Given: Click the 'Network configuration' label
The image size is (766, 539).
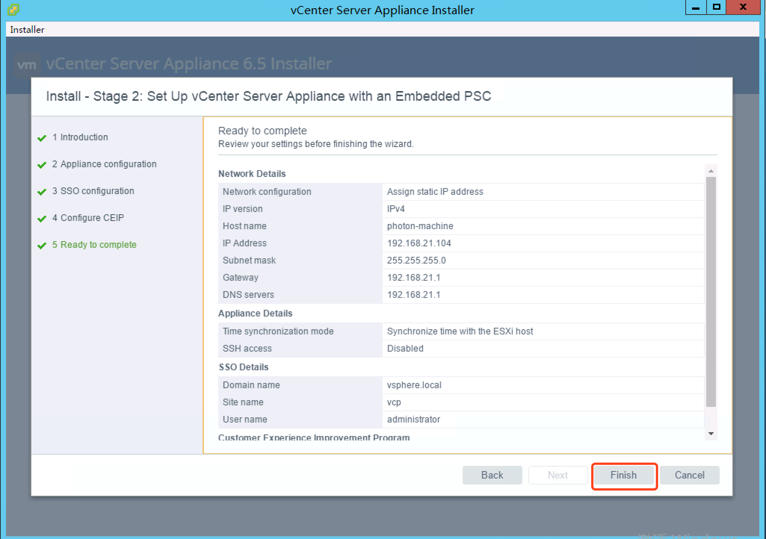Looking at the screenshot, I should pyautogui.click(x=267, y=191).
